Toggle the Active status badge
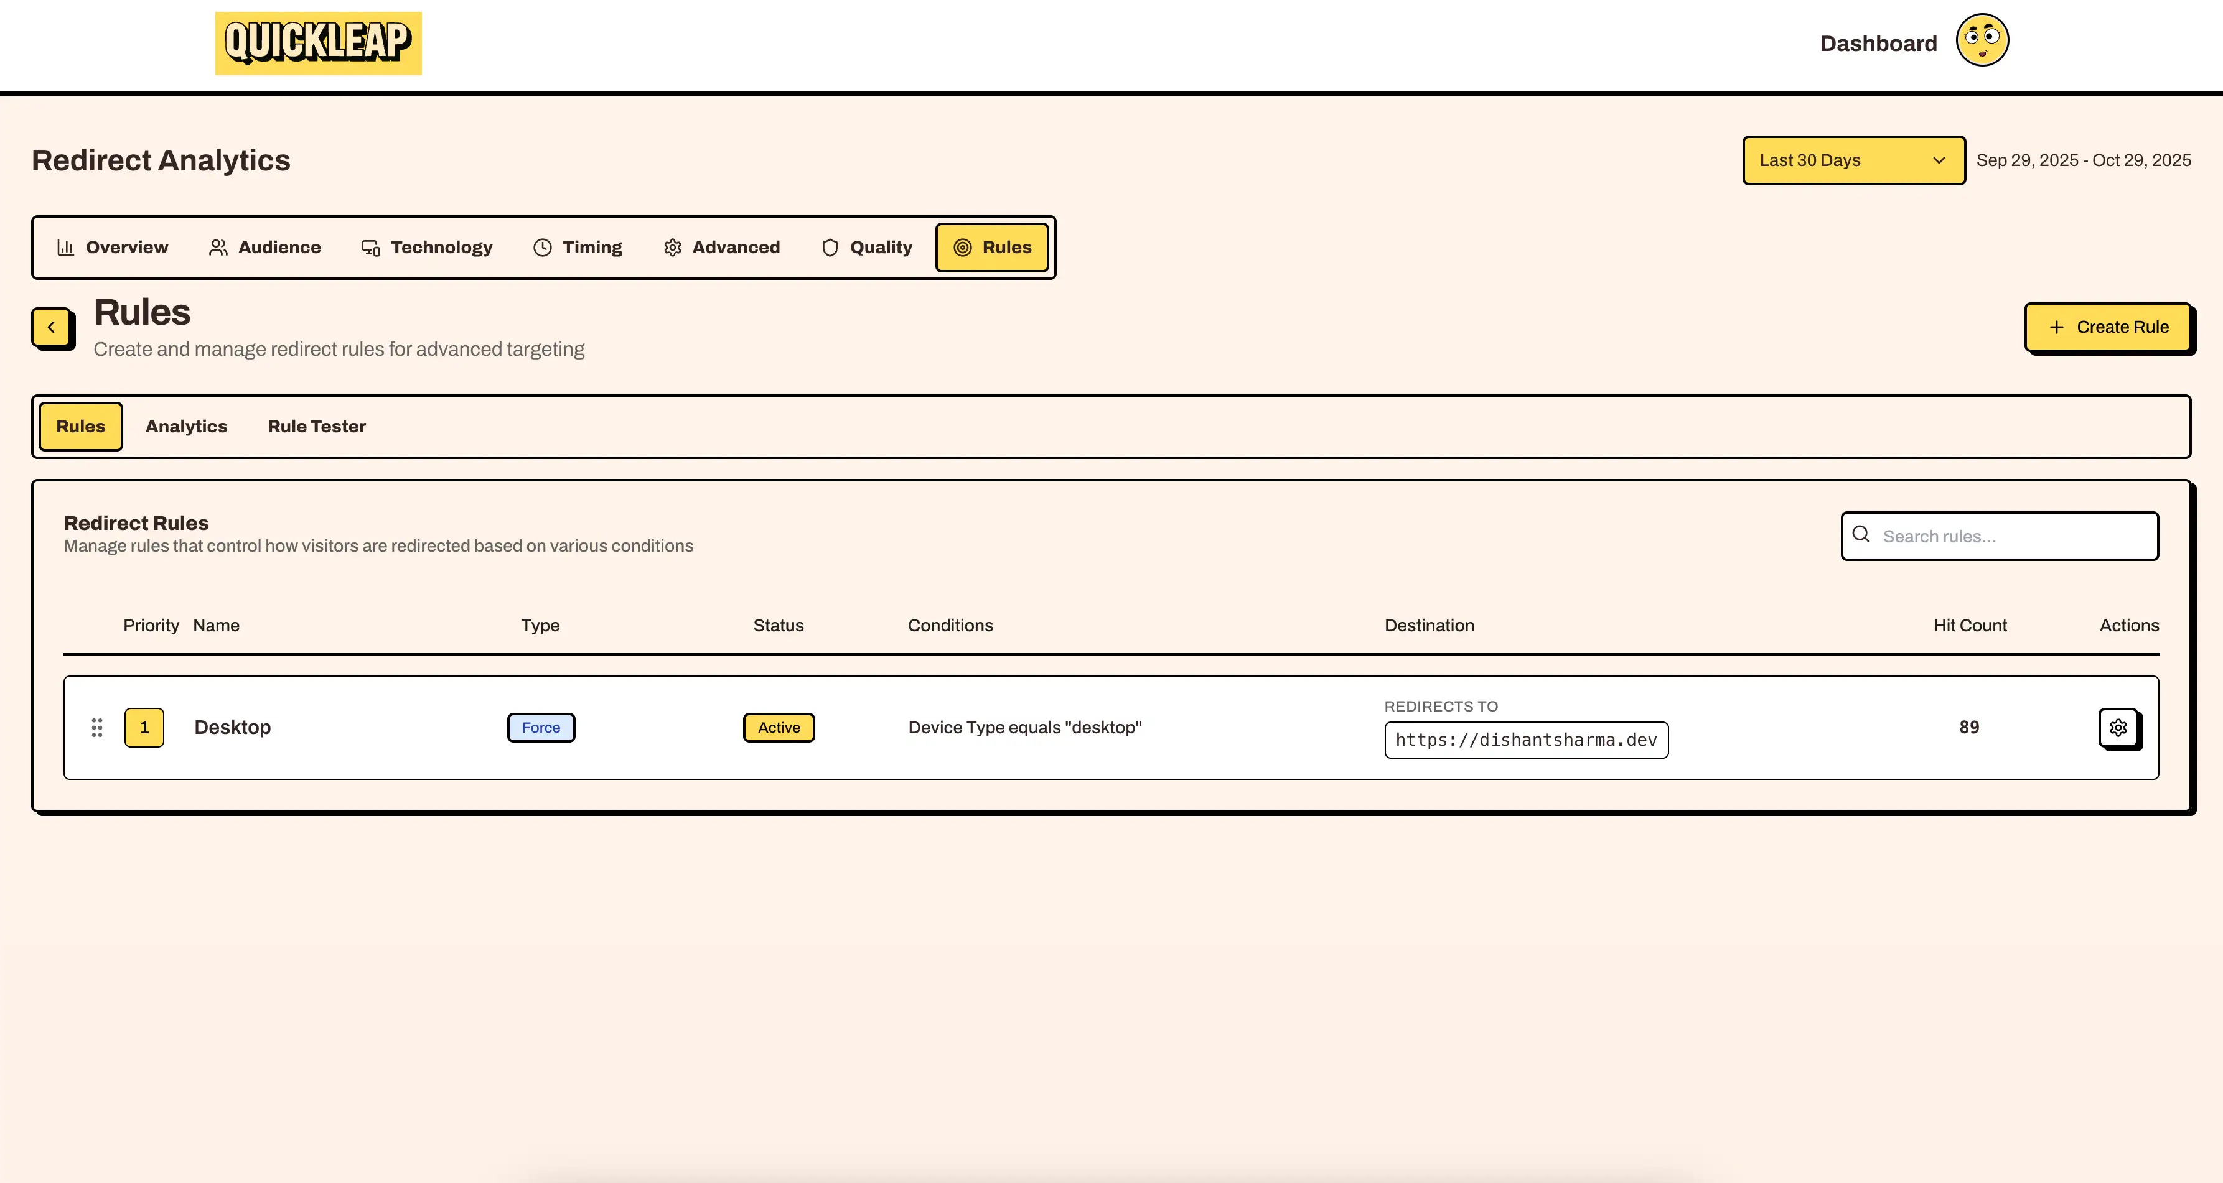The height and width of the screenshot is (1183, 2223). 777,727
